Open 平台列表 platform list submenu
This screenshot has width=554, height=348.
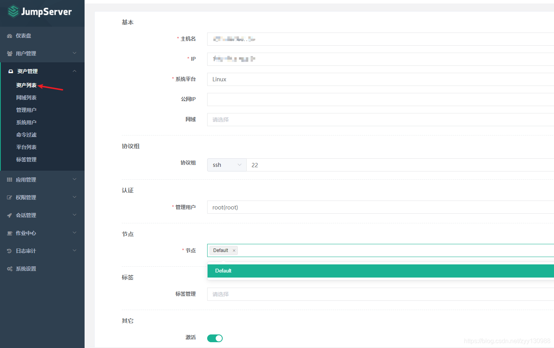point(26,147)
